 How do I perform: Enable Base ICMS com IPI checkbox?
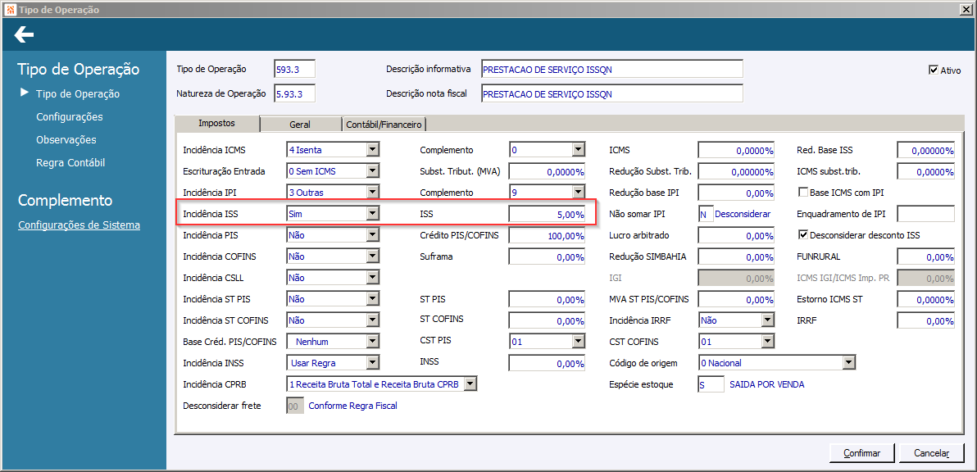pos(803,193)
